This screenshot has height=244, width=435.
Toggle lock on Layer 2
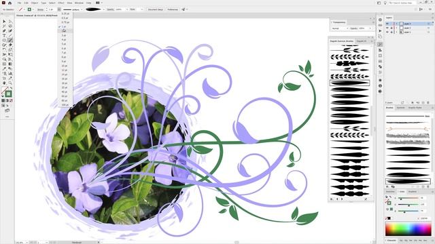click(391, 28)
